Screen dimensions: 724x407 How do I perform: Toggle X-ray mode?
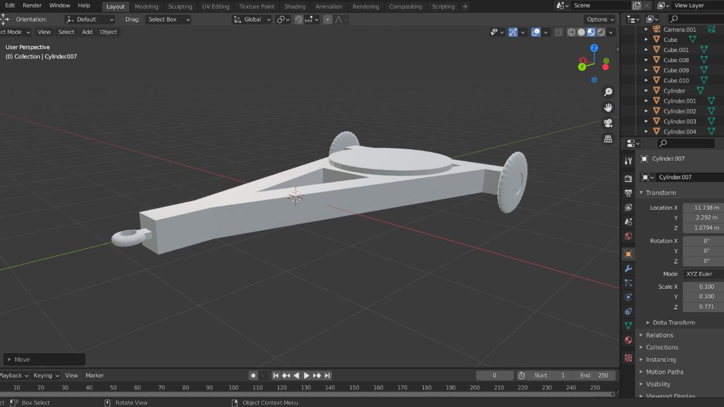coord(558,32)
